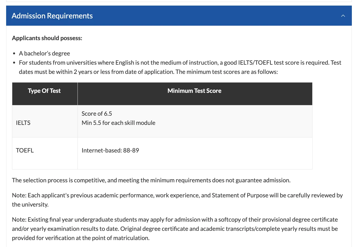
Task: Click the 'Type Of Test' column header
Action: click(x=44, y=91)
